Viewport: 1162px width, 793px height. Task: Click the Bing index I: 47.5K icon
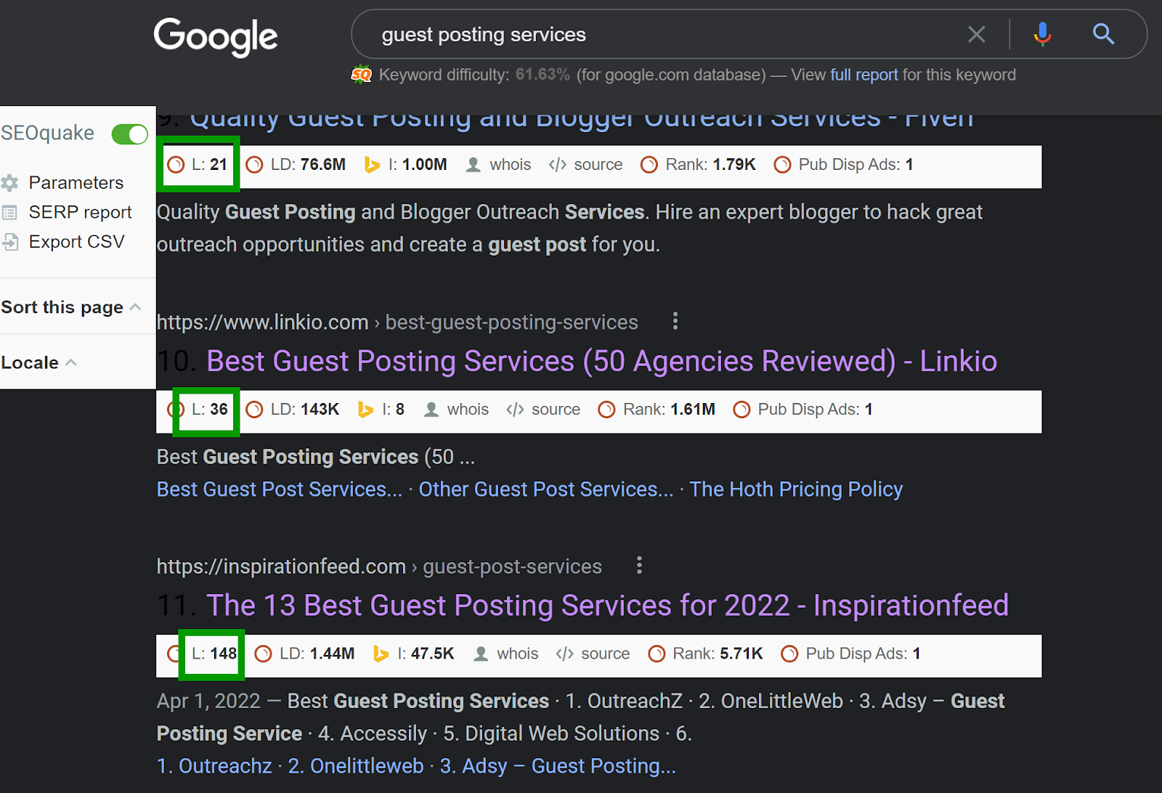click(x=381, y=654)
